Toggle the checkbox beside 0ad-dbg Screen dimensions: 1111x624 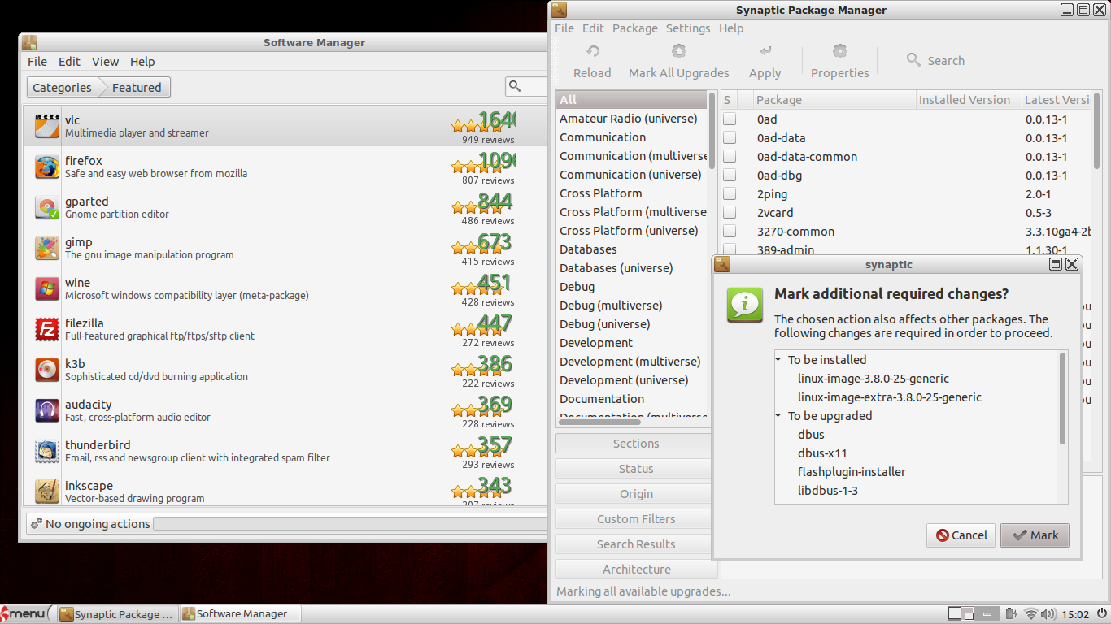730,175
